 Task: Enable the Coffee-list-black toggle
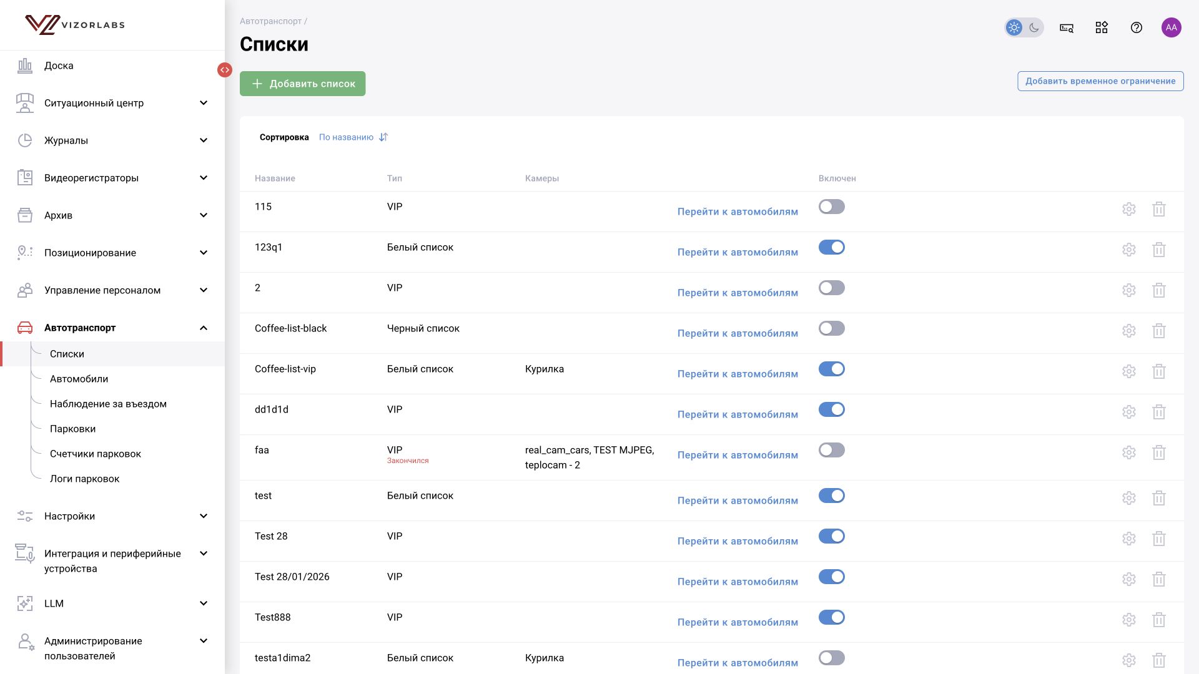pyautogui.click(x=832, y=328)
